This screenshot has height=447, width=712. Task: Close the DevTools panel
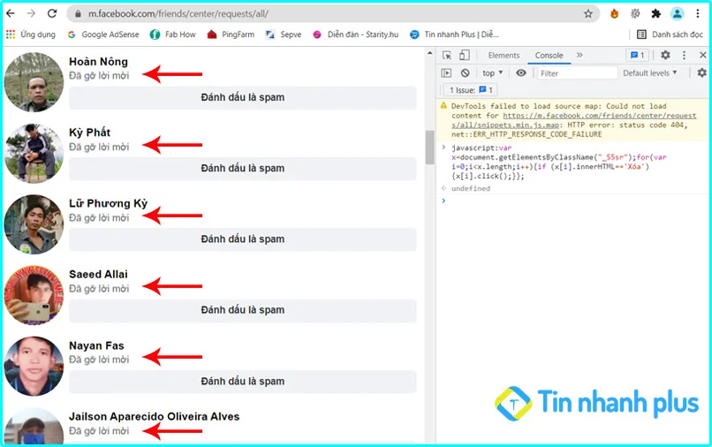(x=703, y=55)
